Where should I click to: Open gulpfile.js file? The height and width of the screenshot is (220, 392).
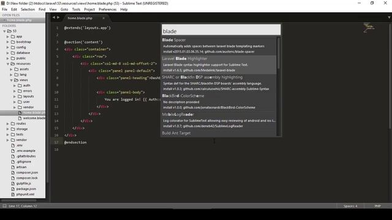(x=23, y=183)
